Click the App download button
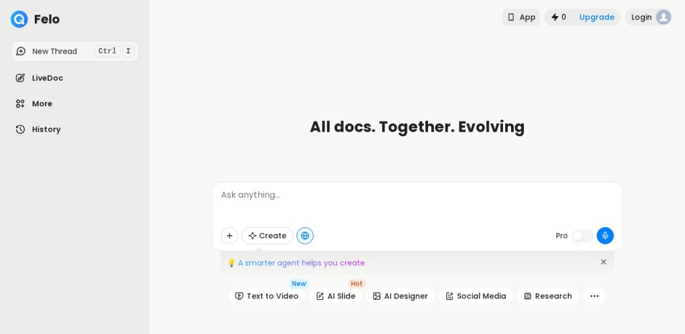The image size is (685, 334). pyautogui.click(x=521, y=17)
